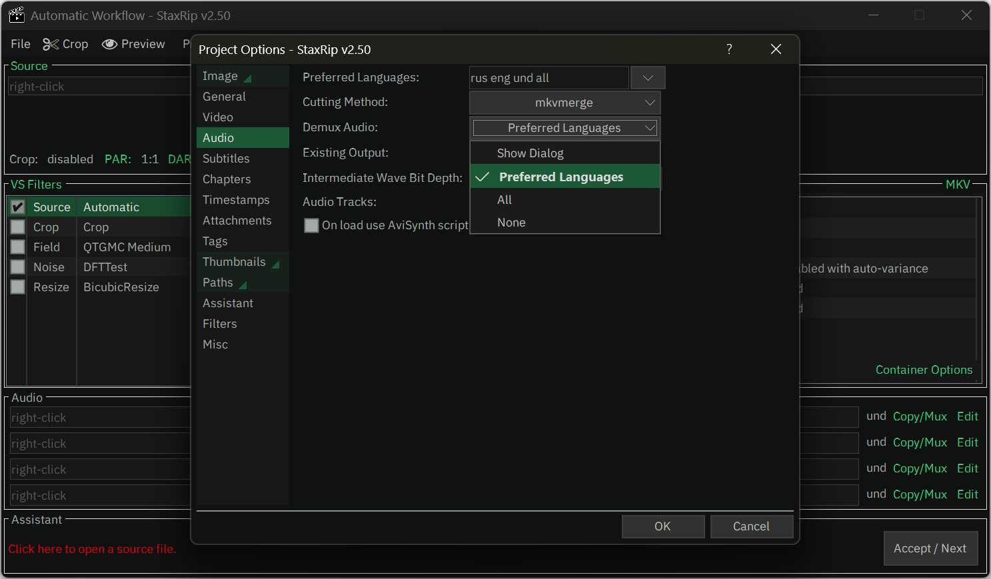Screen dimensions: 991x579
Task: Select Subtitles in options tree
Action: (x=243, y=159)
